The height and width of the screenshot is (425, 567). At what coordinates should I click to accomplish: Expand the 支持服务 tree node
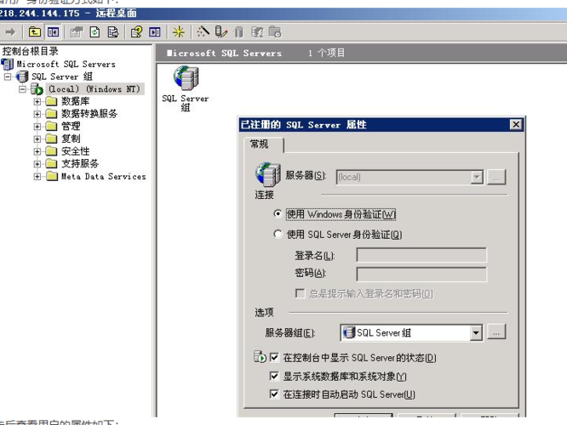pyautogui.click(x=37, y=164)
